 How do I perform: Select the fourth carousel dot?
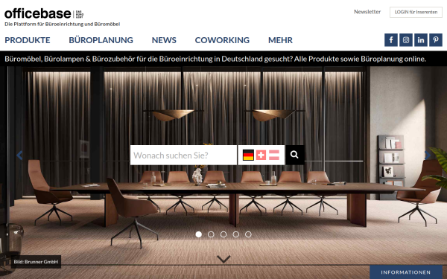coord(235,234)
